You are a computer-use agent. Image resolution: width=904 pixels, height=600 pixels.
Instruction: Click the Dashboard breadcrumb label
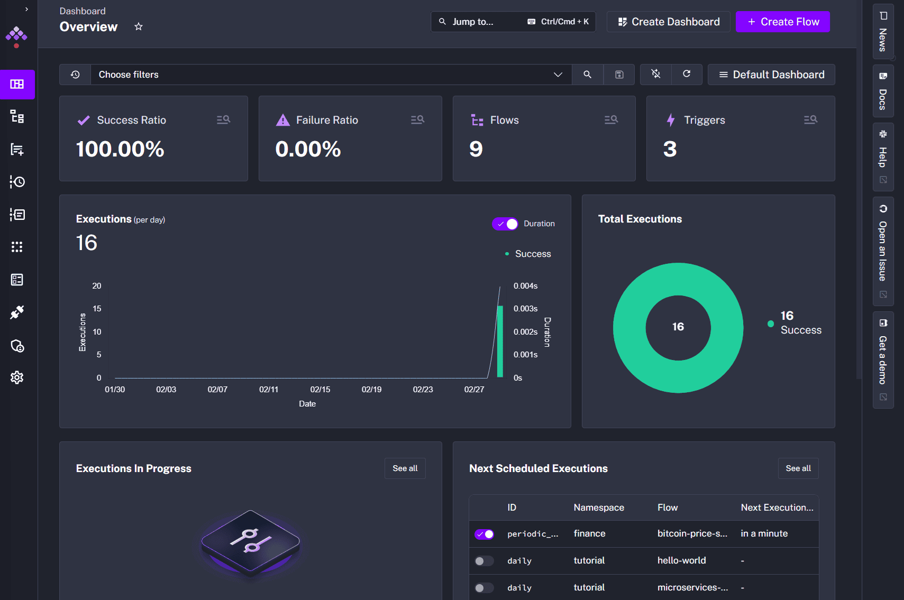pos(83,11)
